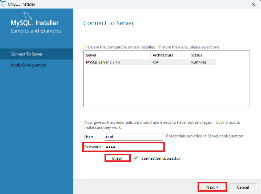Click the green connection success checkmark
The height and width of the screenshot is (194, 261).
pyautogui.click(x=136, y=157)
